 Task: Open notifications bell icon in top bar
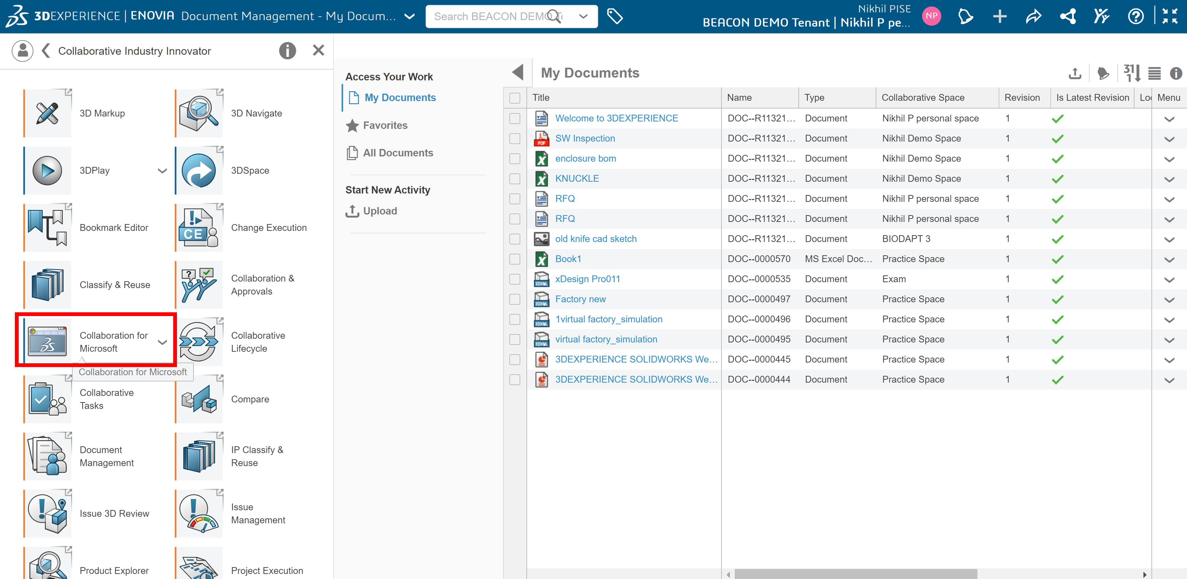(x=965, y=16)
